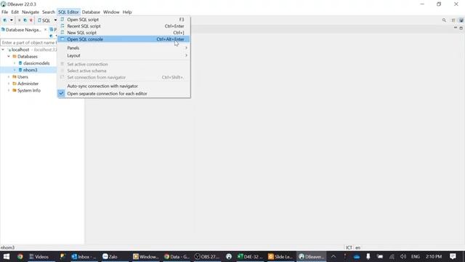Open the SQL button dropdown arrow
The width and height of the screenshot is (465, 262).
(x=55, y=20)
